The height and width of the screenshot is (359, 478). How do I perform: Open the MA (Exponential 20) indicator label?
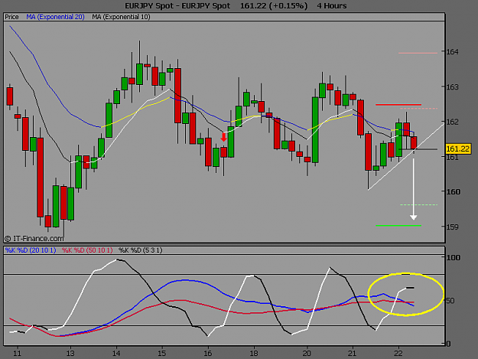pos(55,17)
